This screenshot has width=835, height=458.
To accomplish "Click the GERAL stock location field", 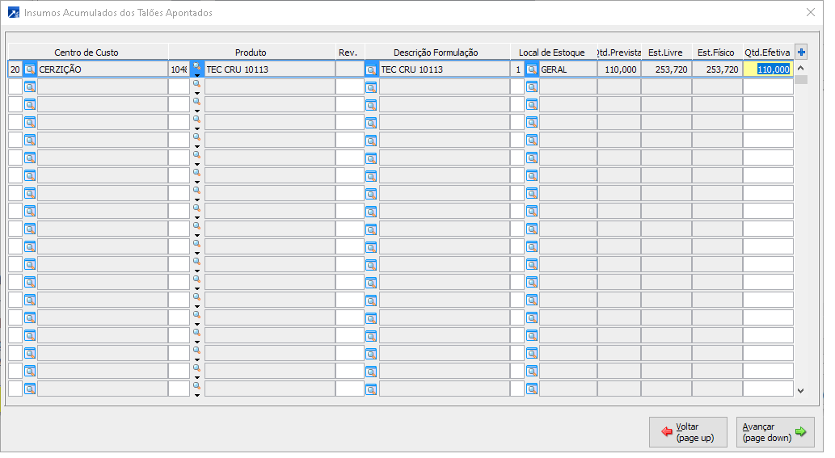I will tap(567, 69).
